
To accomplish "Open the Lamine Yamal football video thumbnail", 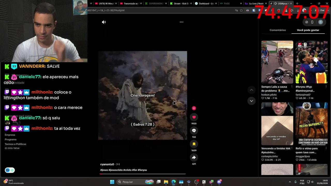I will click(x=312, y=62).
